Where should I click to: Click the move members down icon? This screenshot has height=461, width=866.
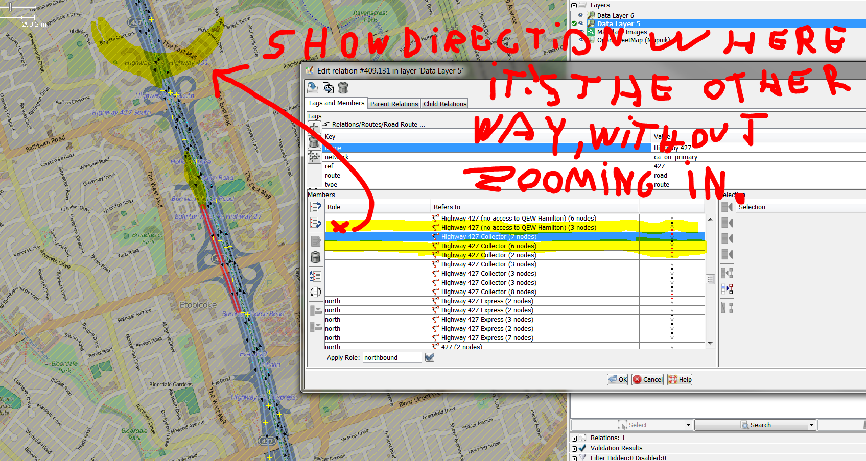(x=316, y=223)
